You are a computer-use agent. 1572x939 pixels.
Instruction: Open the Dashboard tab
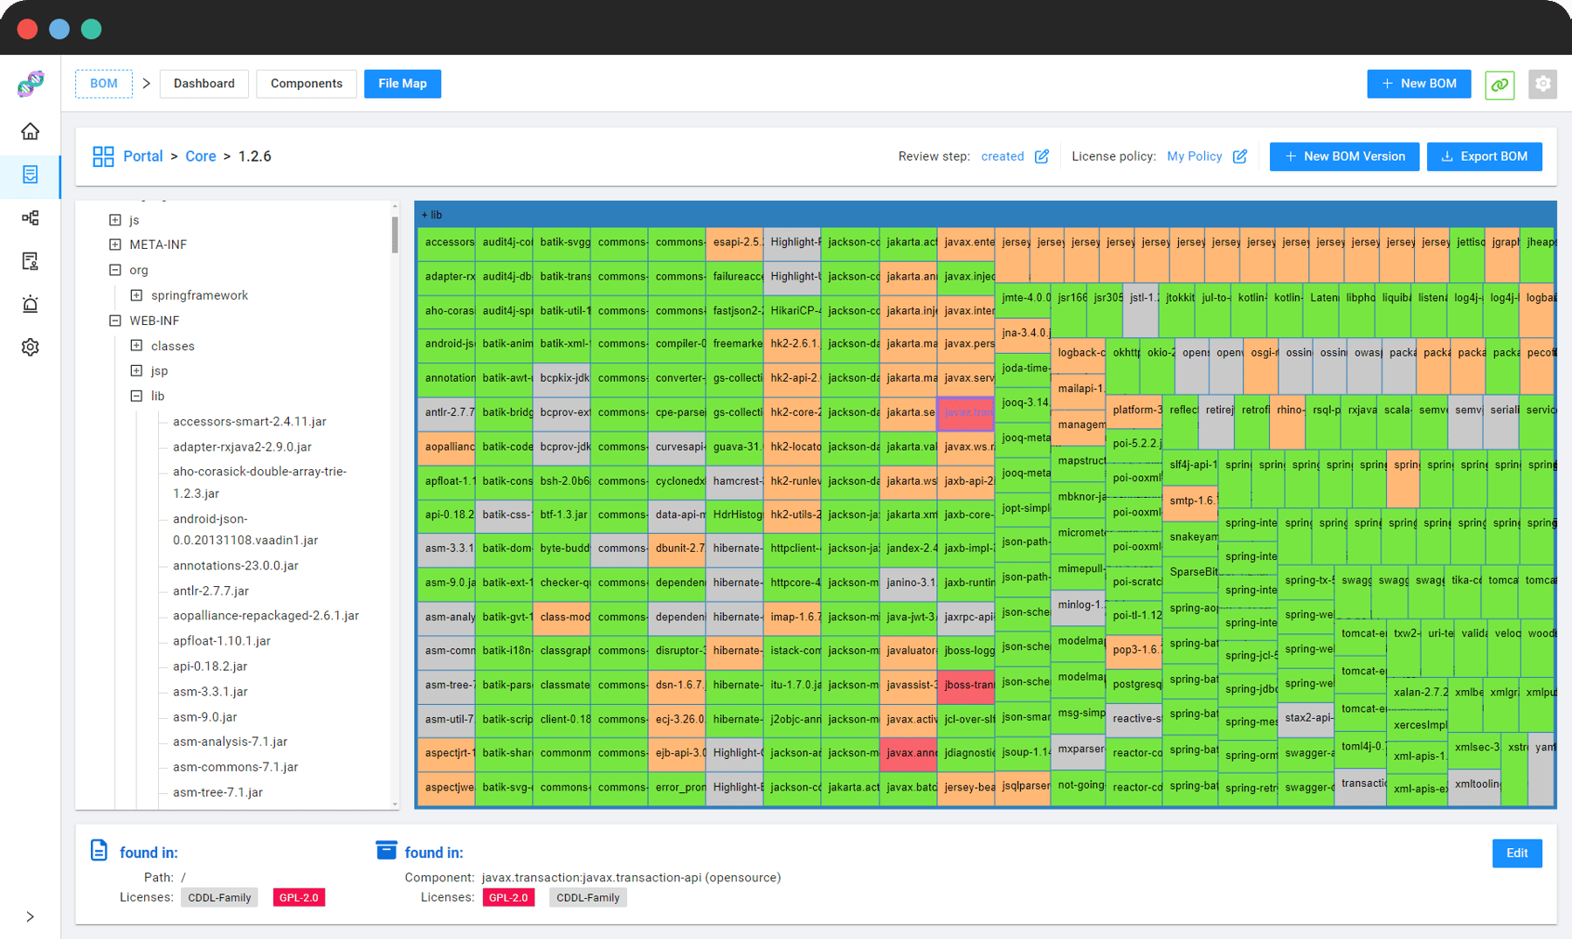[x=203, y=83]
